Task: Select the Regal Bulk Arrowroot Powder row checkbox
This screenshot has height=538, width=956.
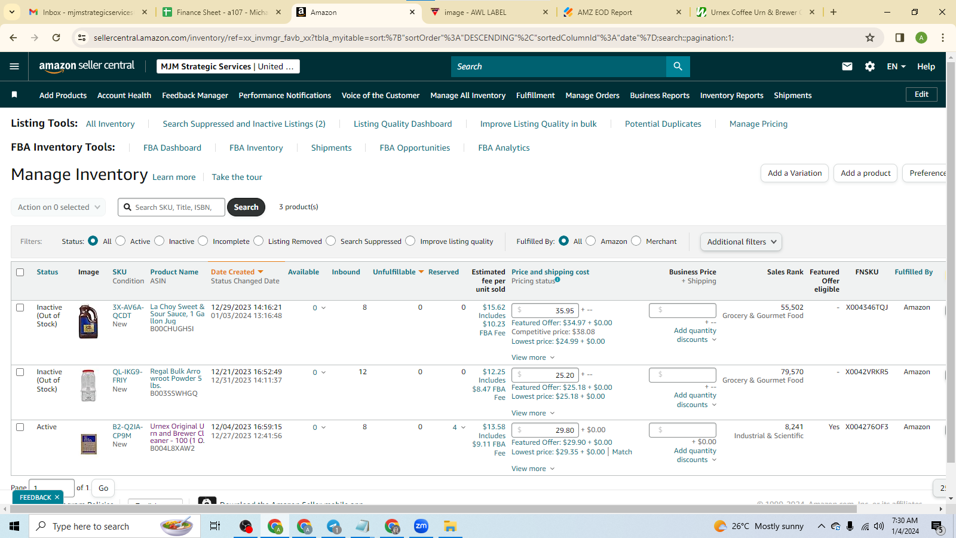Action: point(20,372)
